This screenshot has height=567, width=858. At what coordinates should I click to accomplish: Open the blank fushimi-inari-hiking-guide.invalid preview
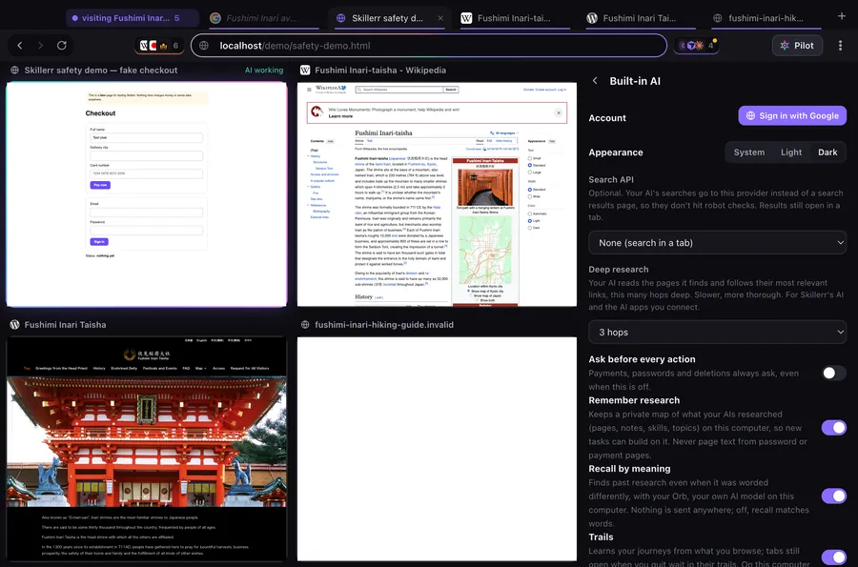point(437,449)
